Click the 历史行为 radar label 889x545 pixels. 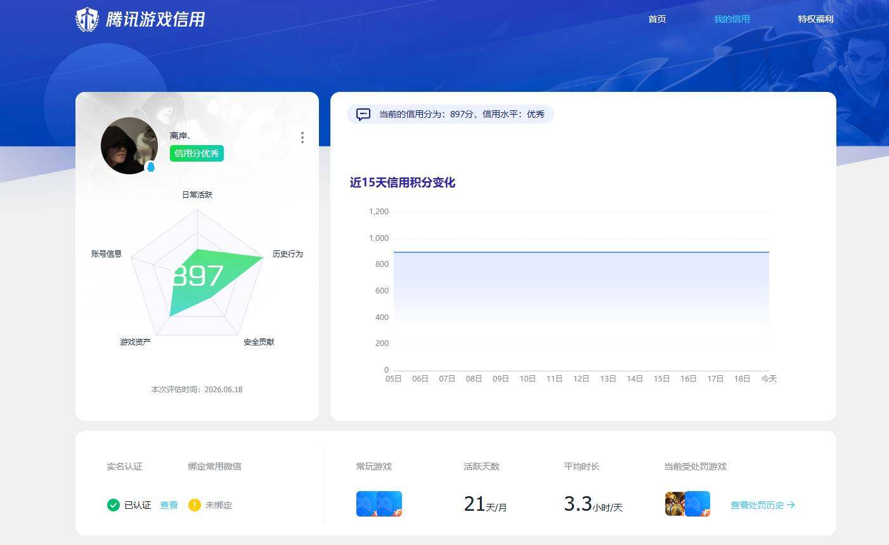[x=288, y=253]
